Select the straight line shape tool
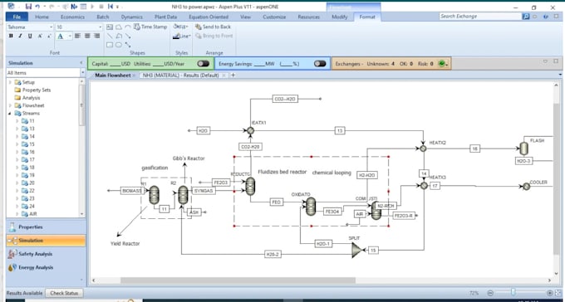 110,36
